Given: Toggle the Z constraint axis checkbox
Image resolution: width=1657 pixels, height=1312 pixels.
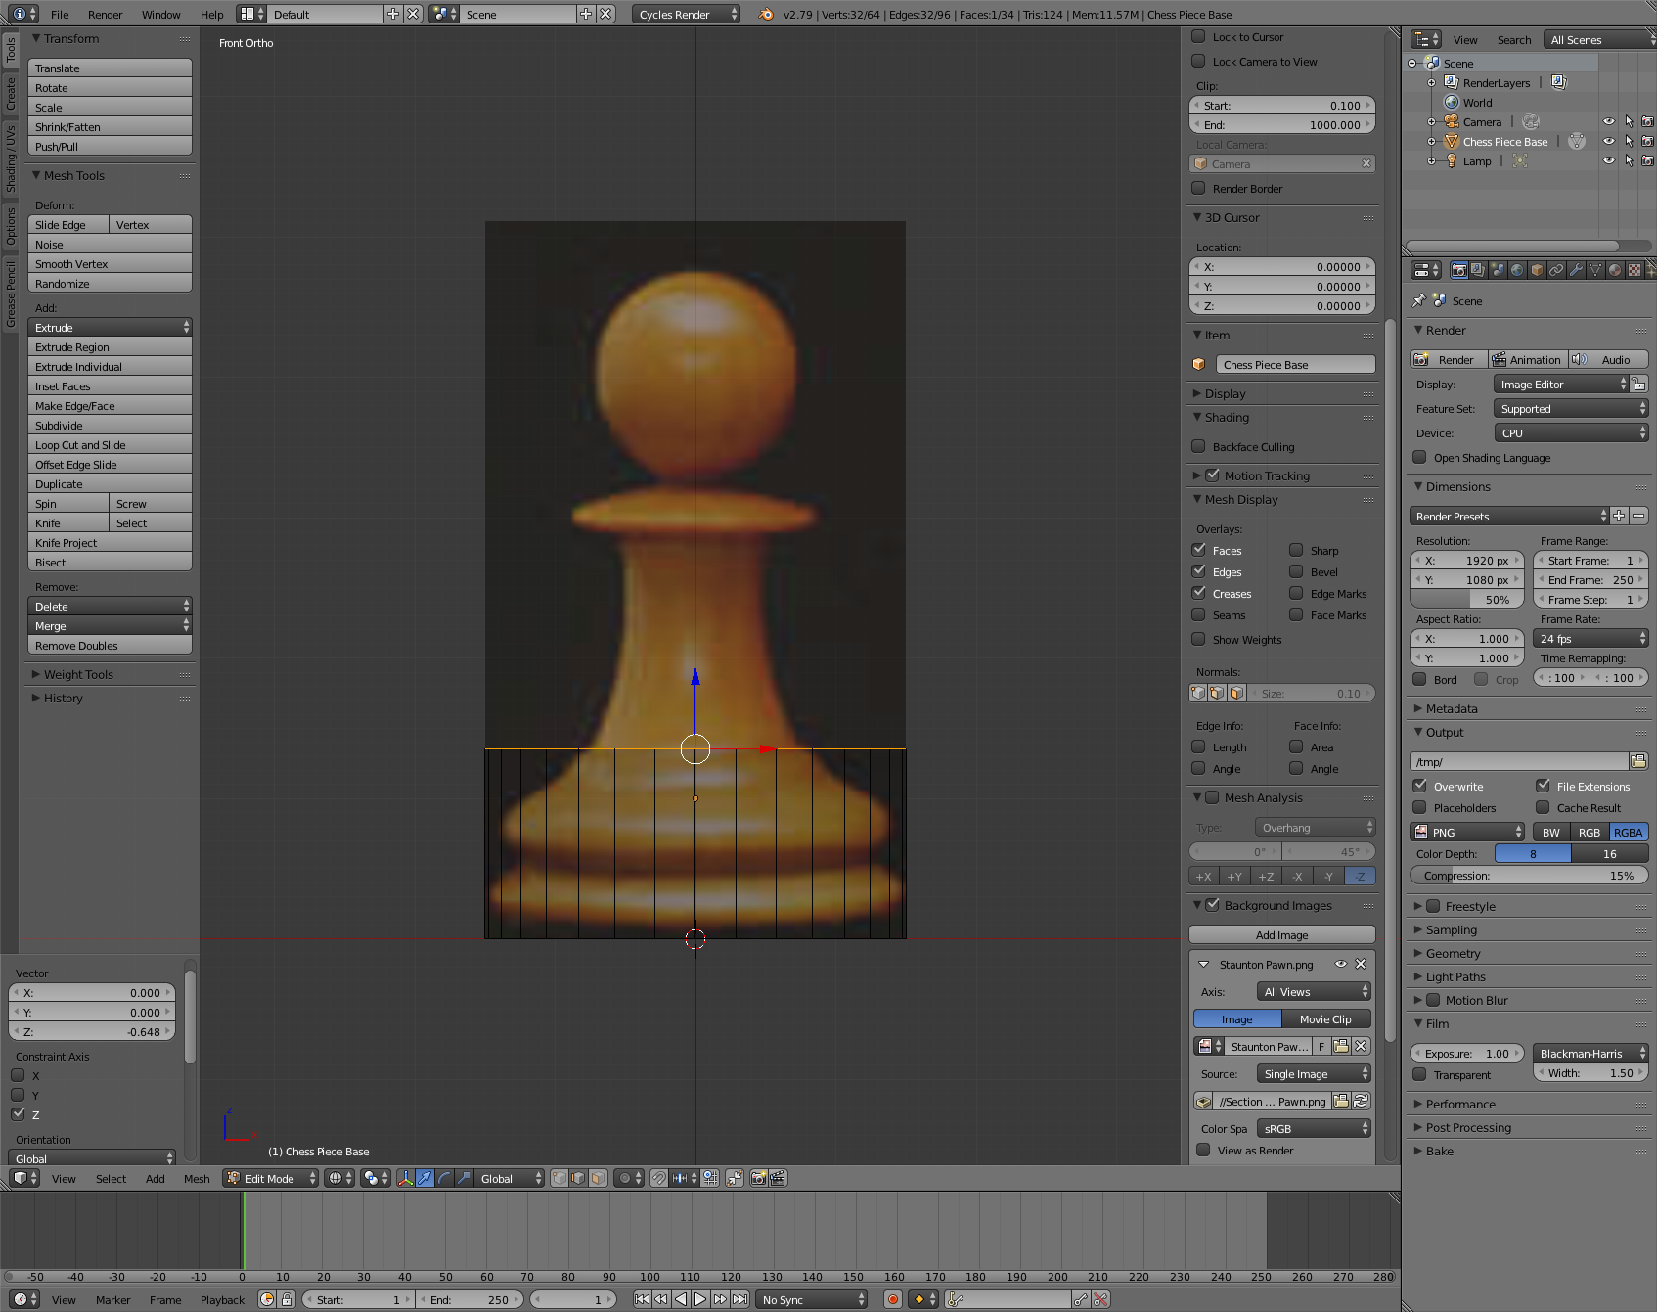Looking at the screenshot, I should tap(18, 1114).
